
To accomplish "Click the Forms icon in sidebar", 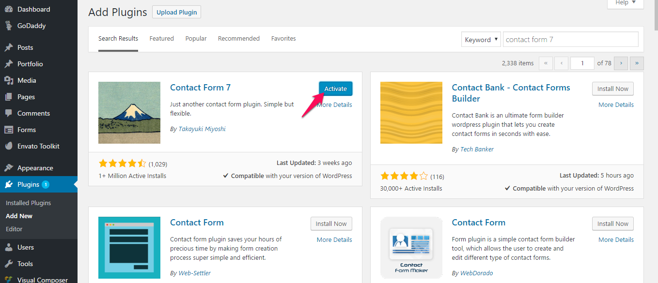I will (x=8, y=130).
